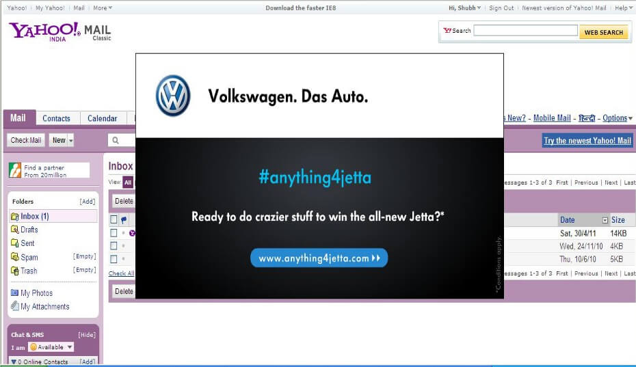Click Newest version of Yahoo! Mail link

click(x=564, y=8)
